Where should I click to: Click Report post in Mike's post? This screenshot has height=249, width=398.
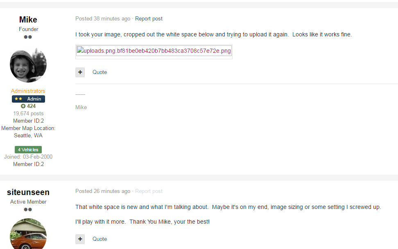click(149, 19)
